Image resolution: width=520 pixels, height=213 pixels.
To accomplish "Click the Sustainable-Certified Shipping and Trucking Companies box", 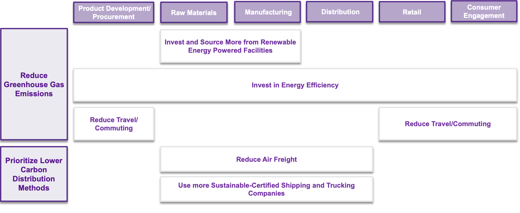I will [x=266, y=189].
